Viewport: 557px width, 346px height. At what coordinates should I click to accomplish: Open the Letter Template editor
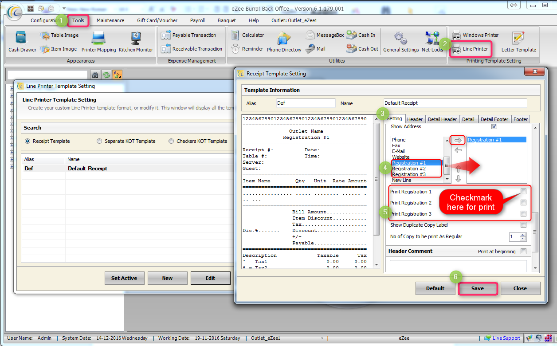(x=518, y=42)
